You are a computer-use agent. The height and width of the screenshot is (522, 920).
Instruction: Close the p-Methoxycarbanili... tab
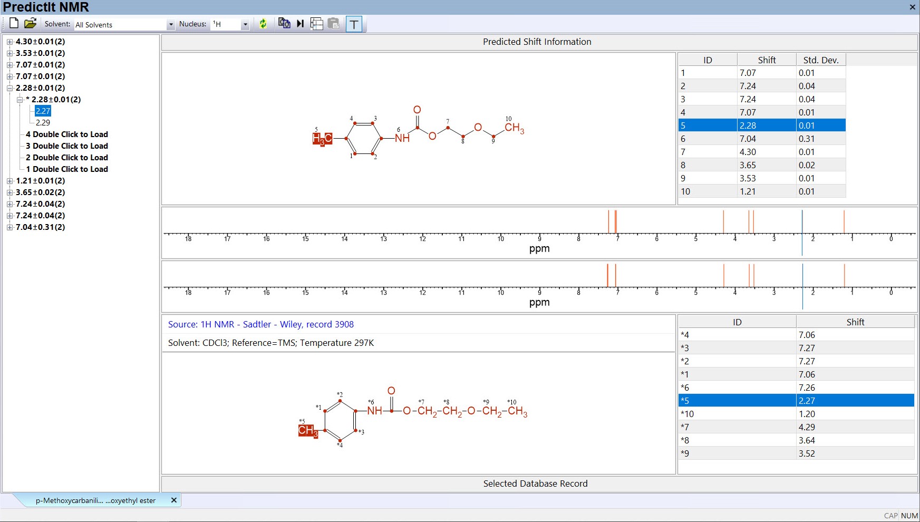pos(174,500)
